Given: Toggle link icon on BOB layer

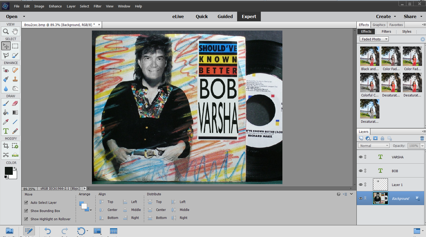Looking at the screenshot, I should click(x=365, y=171).
